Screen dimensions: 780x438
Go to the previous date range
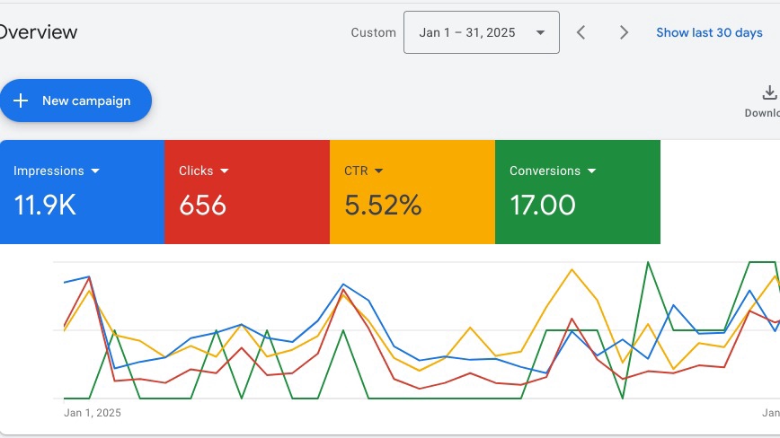click(x=581, y=32)
